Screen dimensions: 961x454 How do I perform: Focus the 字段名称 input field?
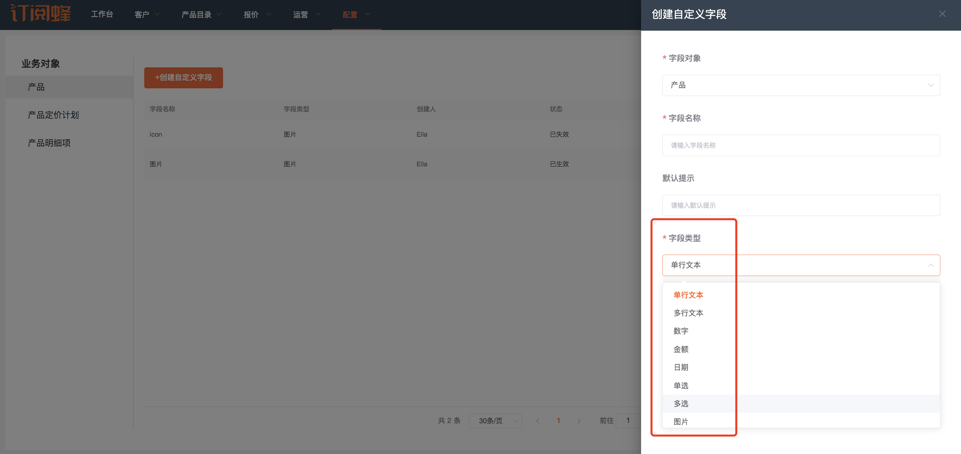pos(801,145)
